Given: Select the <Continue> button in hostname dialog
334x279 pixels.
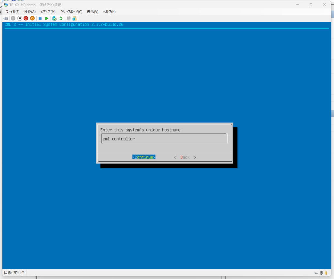Looking at the screenshot, I should click(x=144, y=157).
